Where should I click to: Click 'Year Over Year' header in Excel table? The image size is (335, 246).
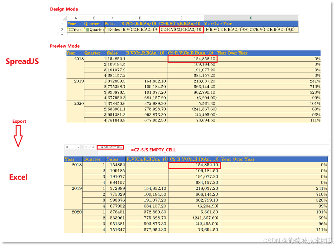tap(274, 159)
